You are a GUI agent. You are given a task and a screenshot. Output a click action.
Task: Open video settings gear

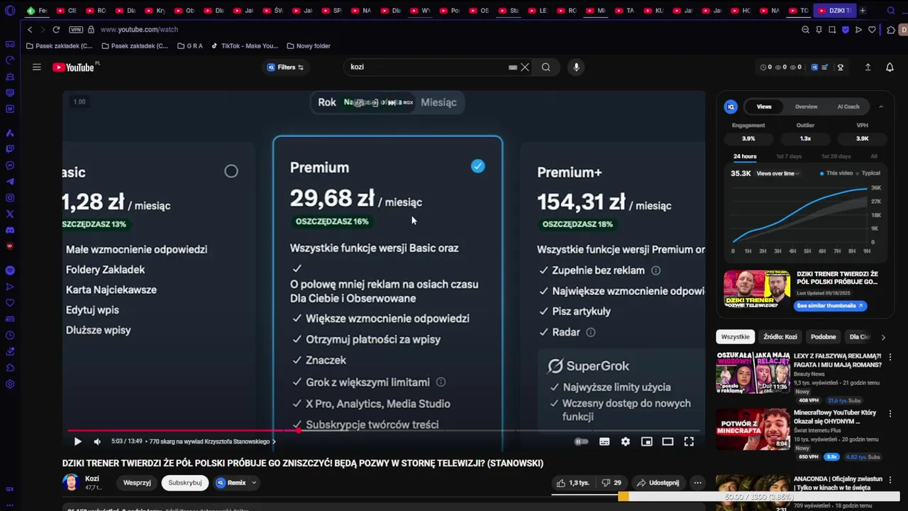[625, 441]
